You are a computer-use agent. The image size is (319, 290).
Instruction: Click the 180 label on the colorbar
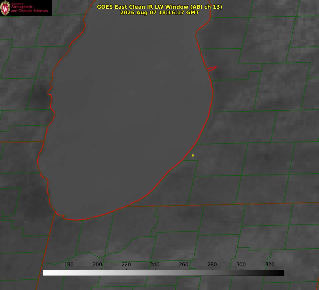coord(69,264)
